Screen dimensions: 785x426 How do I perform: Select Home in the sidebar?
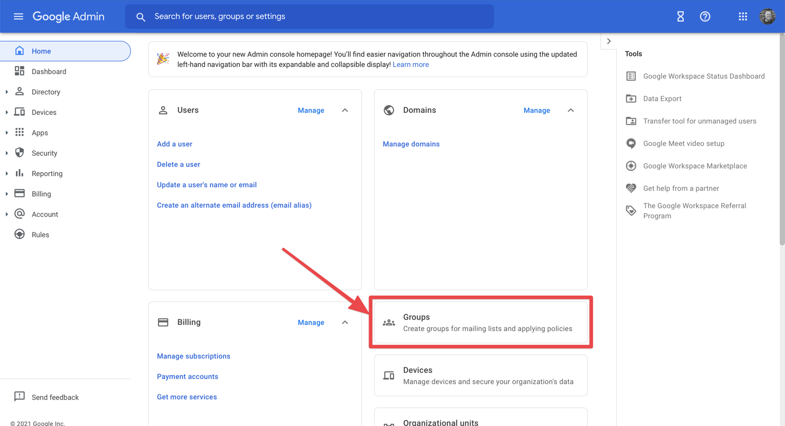point(65,51)
